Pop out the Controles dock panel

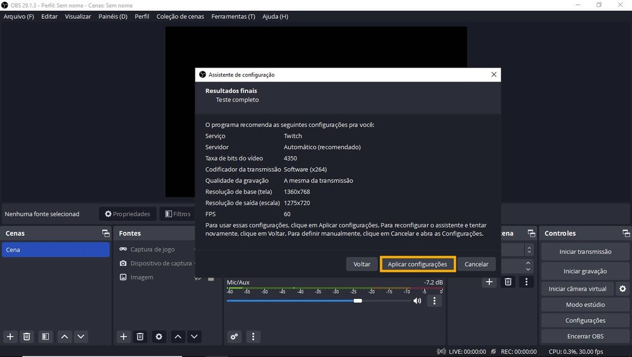pos(626,233)
